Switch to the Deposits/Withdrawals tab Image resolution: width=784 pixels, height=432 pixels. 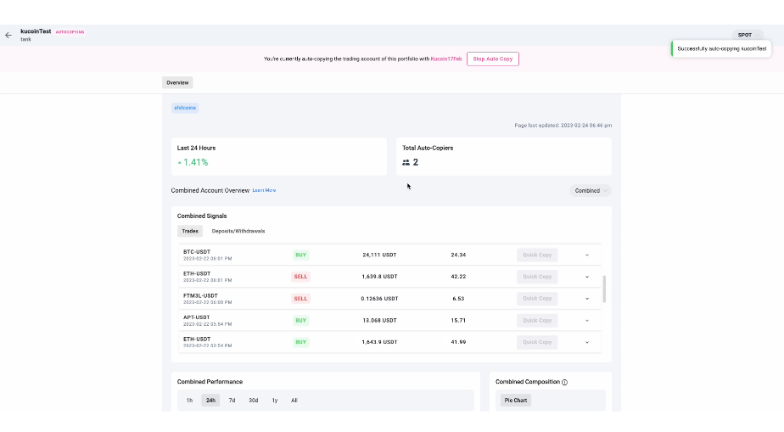[238, 231]
